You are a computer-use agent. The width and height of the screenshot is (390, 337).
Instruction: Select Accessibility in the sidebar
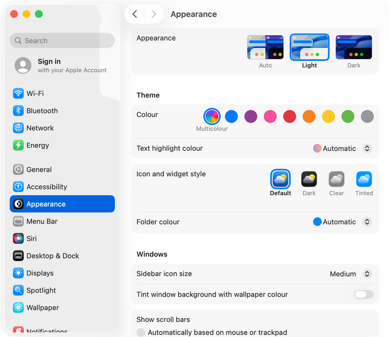point(45,187)
